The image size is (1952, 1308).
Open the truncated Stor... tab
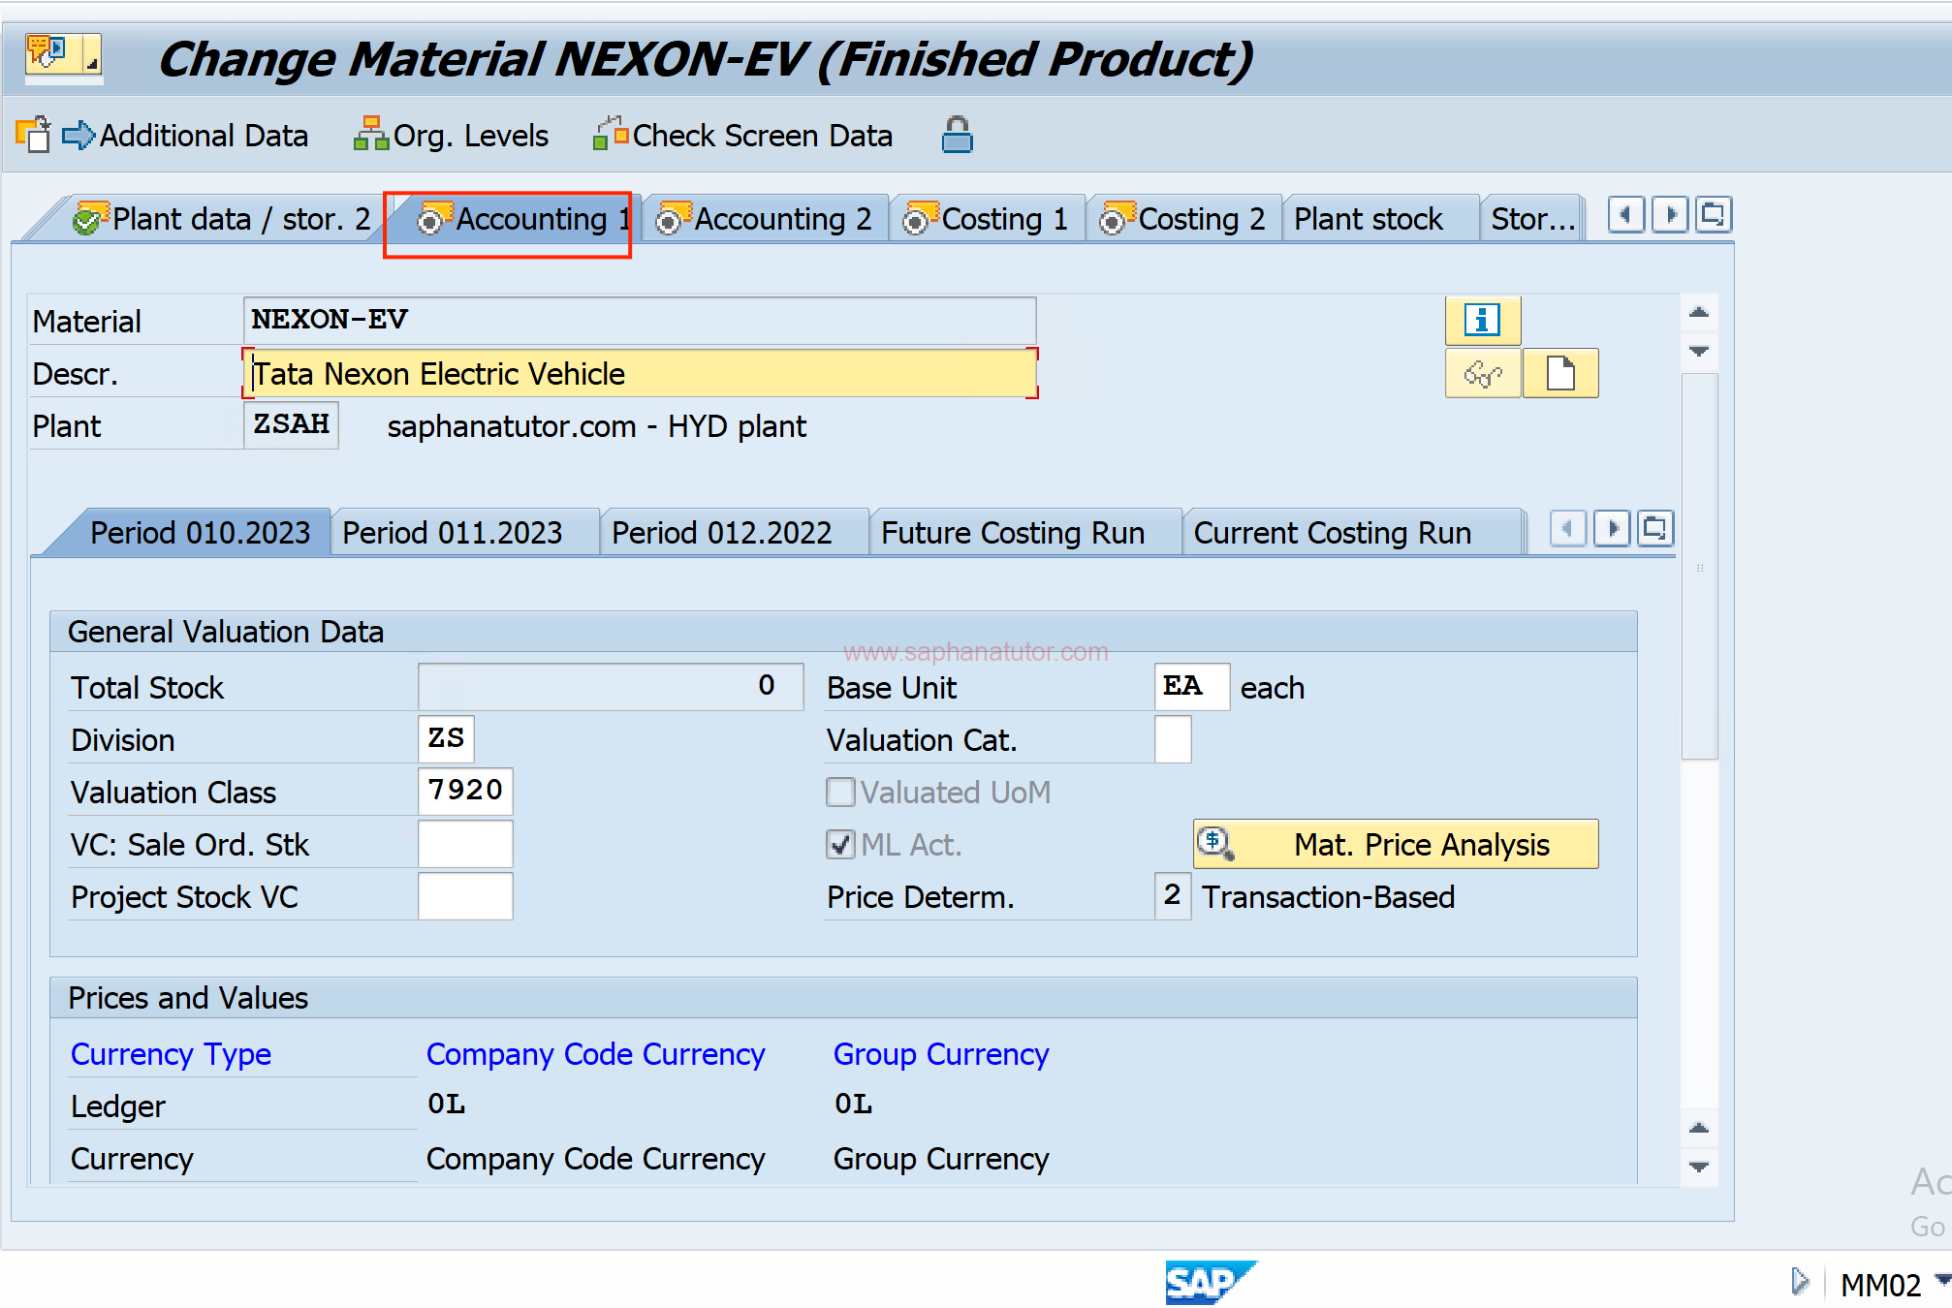point(1532,219)
